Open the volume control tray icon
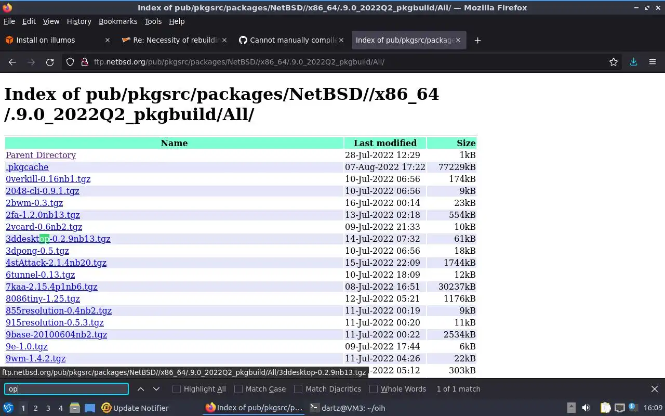665x416 pixels. coord(586,408)
